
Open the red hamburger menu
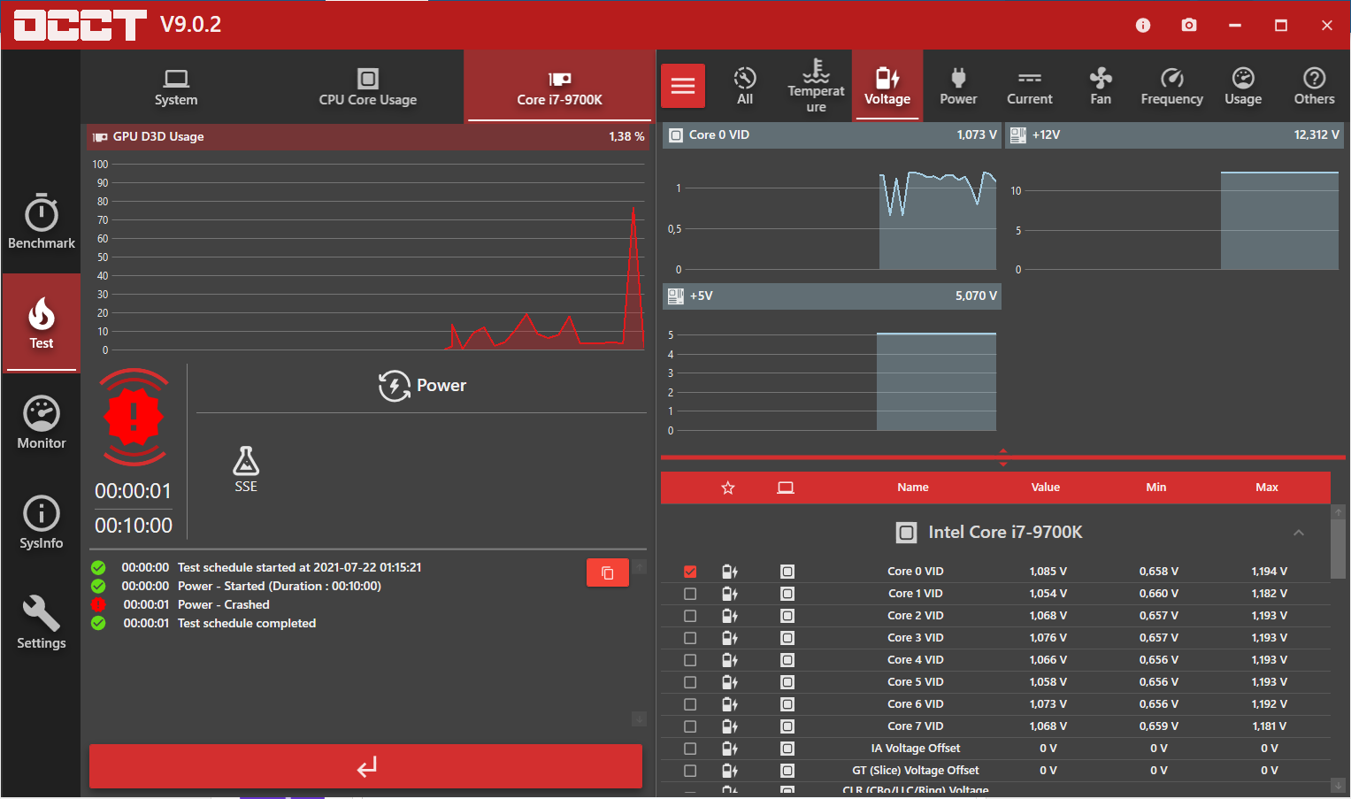(x=683, y=86)
